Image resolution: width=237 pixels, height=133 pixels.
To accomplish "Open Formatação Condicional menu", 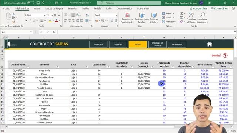I will [x=127, y=18].
